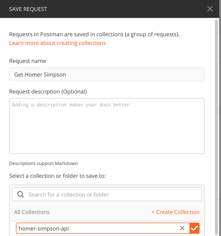The height and width of the screenshot is (236, 221).
Task: Confirm collection name with orange checkmark
Action: point(194,228)
